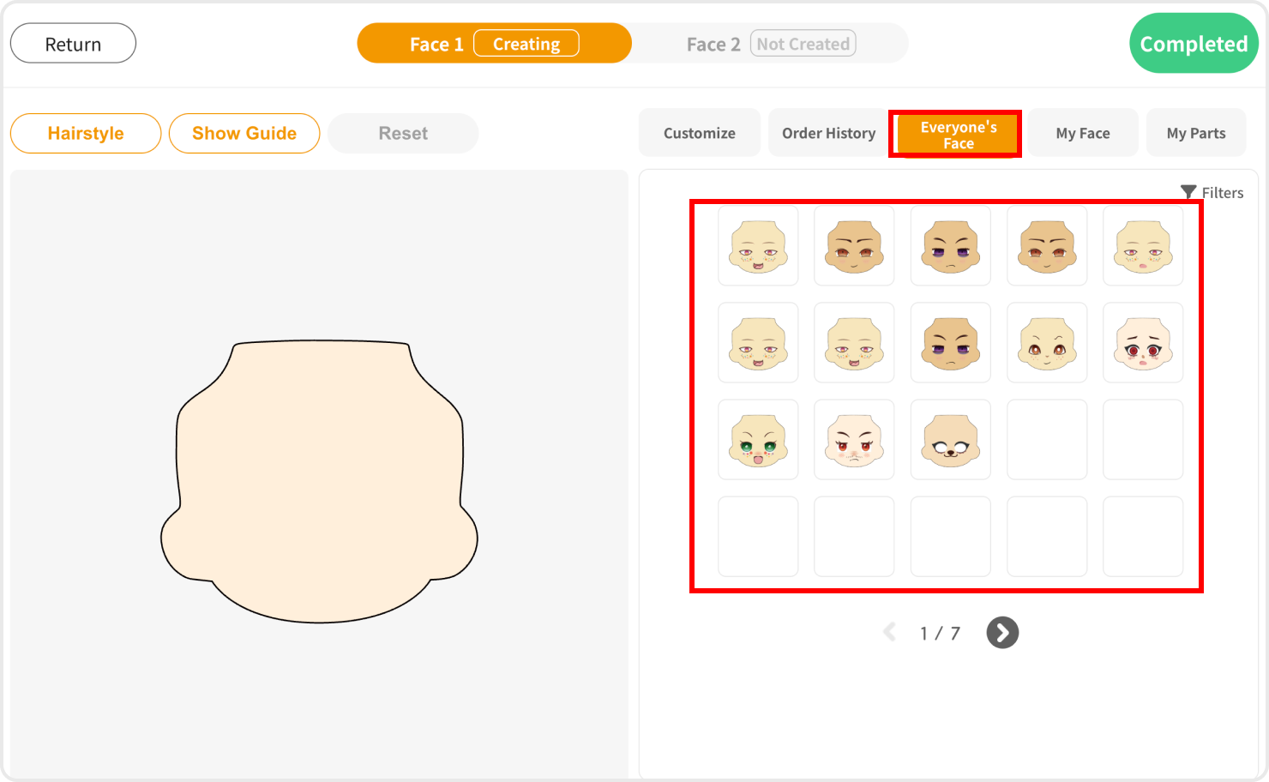Screen dimensions: 1269x782
Task: Toggle the Show Guide option
Action: click(x=244, y=134)
